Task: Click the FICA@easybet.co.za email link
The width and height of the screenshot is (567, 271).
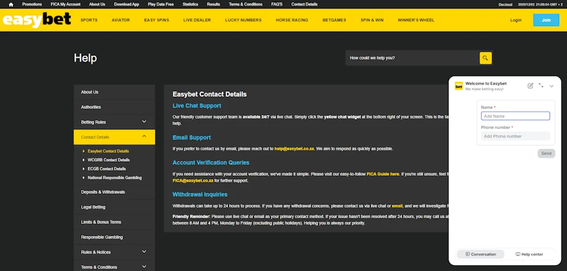Action: 193,181
